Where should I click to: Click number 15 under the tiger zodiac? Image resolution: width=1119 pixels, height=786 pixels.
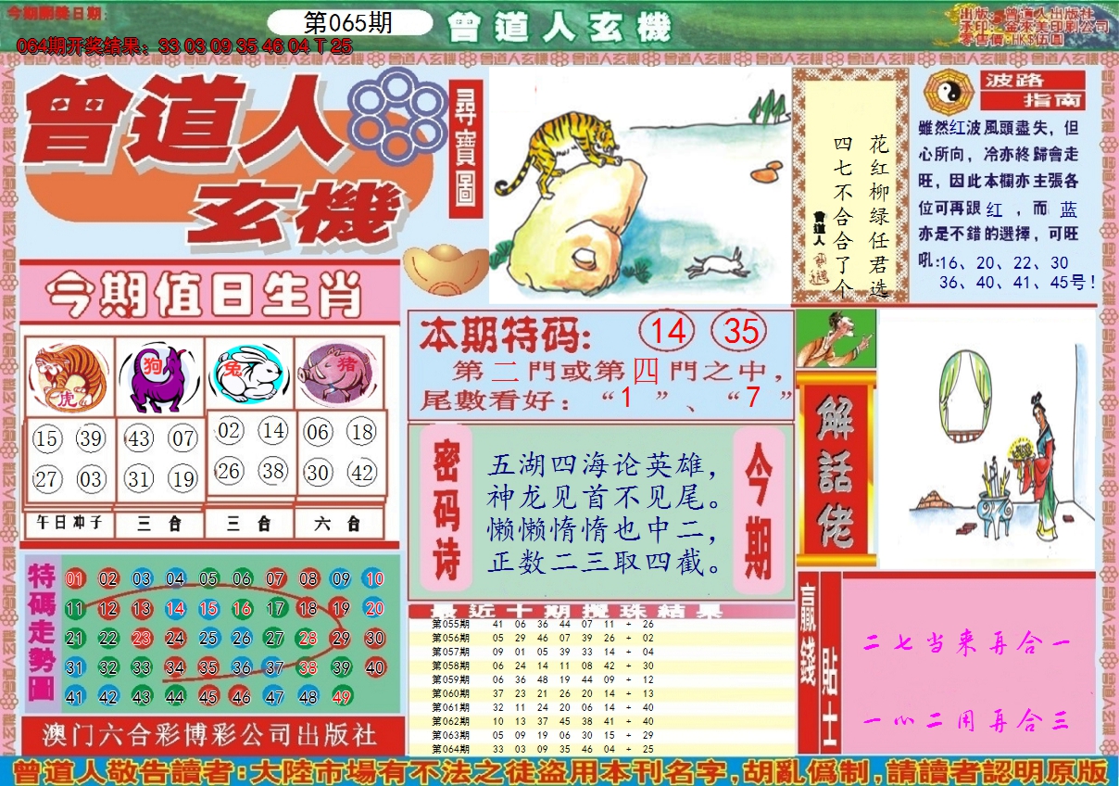click(46, 439)
